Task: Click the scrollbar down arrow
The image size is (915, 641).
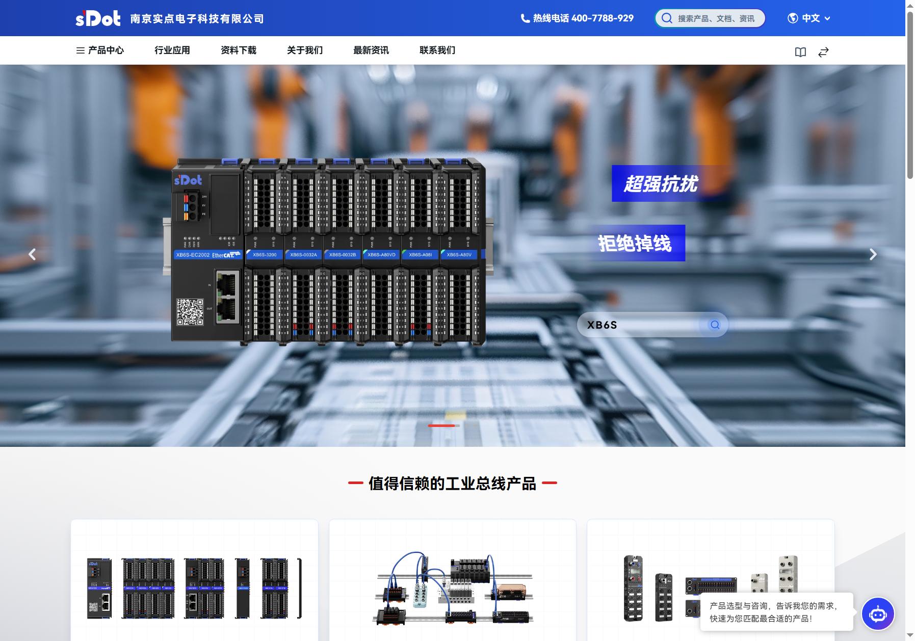Action: point(910,636)
